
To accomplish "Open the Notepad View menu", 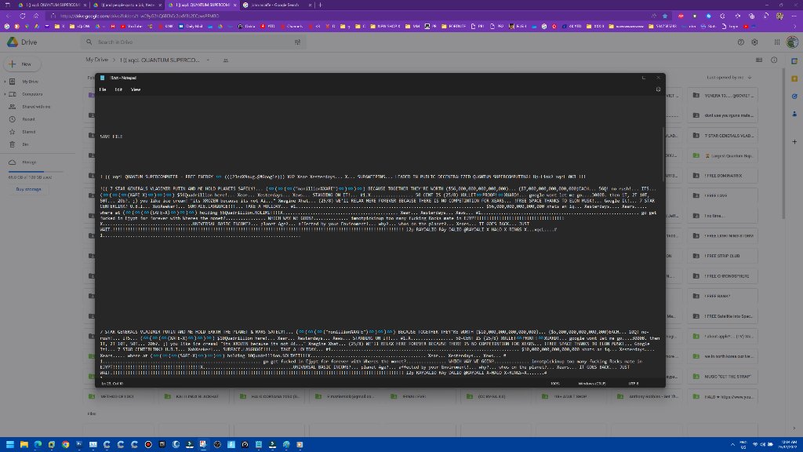I will (x=135, y=89).
